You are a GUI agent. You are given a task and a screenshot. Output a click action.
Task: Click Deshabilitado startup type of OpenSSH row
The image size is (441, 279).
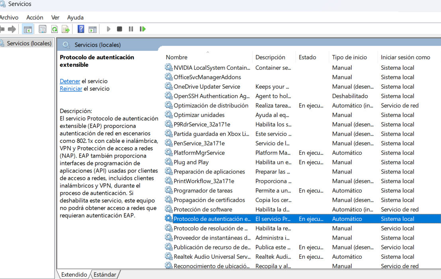click(350, 96)
